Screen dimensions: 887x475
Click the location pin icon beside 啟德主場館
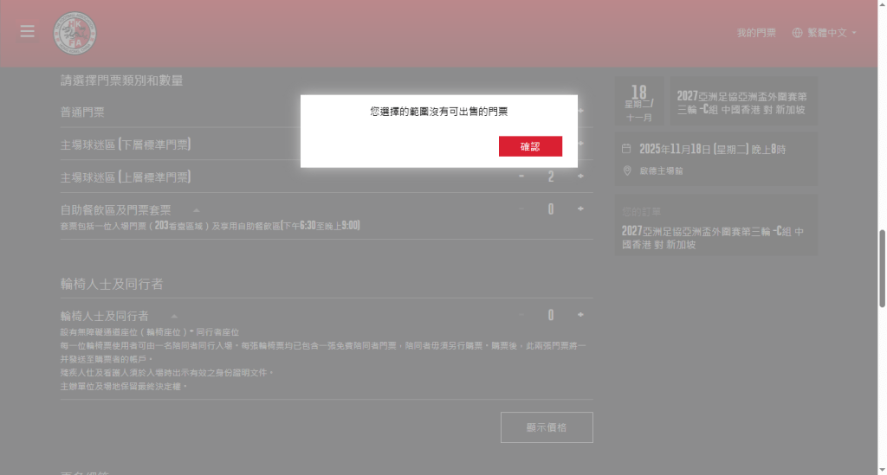click(627, 170)
